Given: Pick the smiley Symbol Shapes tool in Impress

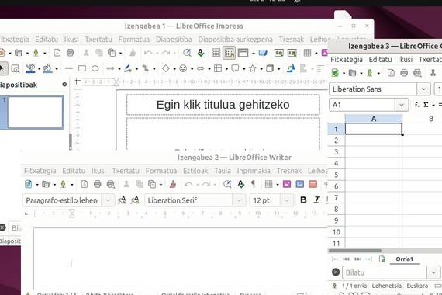Looking at the screenshot, I should (x=183, y=68).
